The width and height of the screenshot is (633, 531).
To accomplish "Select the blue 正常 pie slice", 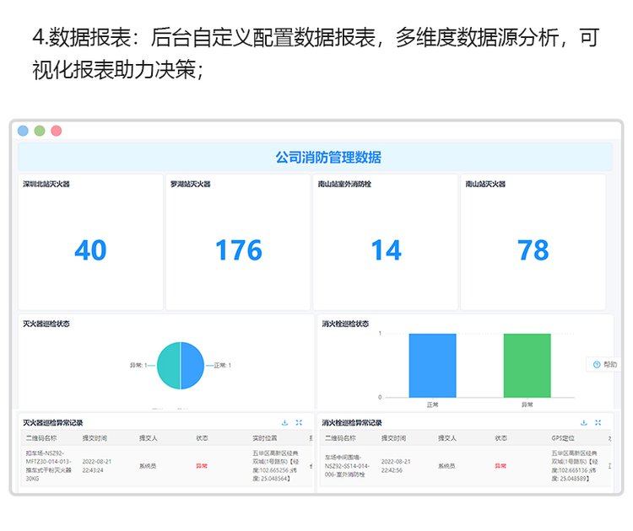I will 192,366.
